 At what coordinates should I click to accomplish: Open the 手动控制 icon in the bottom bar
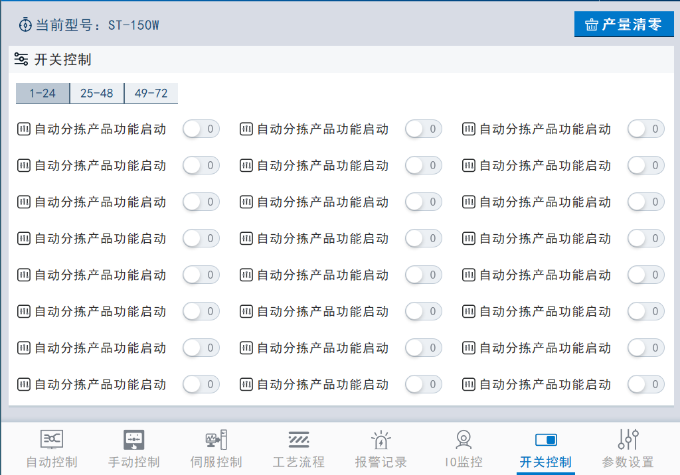[x=134, y=439]
